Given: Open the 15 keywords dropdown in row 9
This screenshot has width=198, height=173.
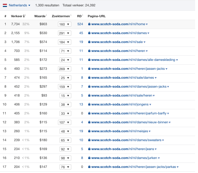Looking at the screenshot, I should tap(65, 96).
